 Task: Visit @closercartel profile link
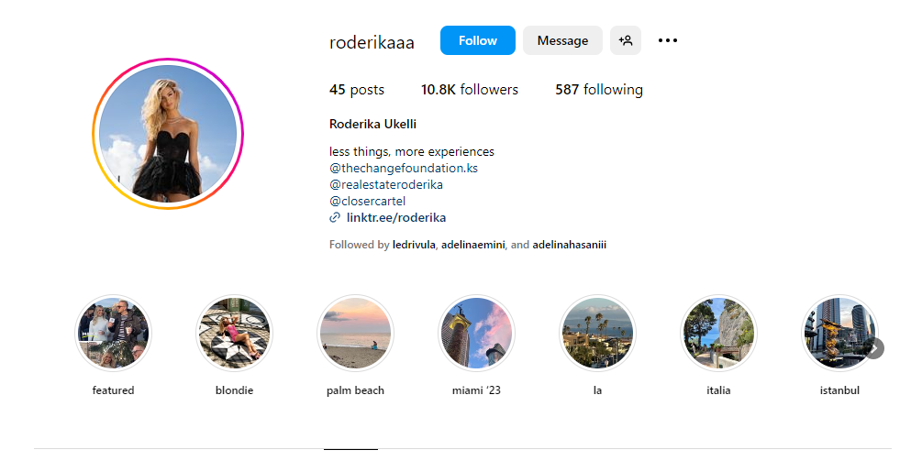click(x=368, y=201)
